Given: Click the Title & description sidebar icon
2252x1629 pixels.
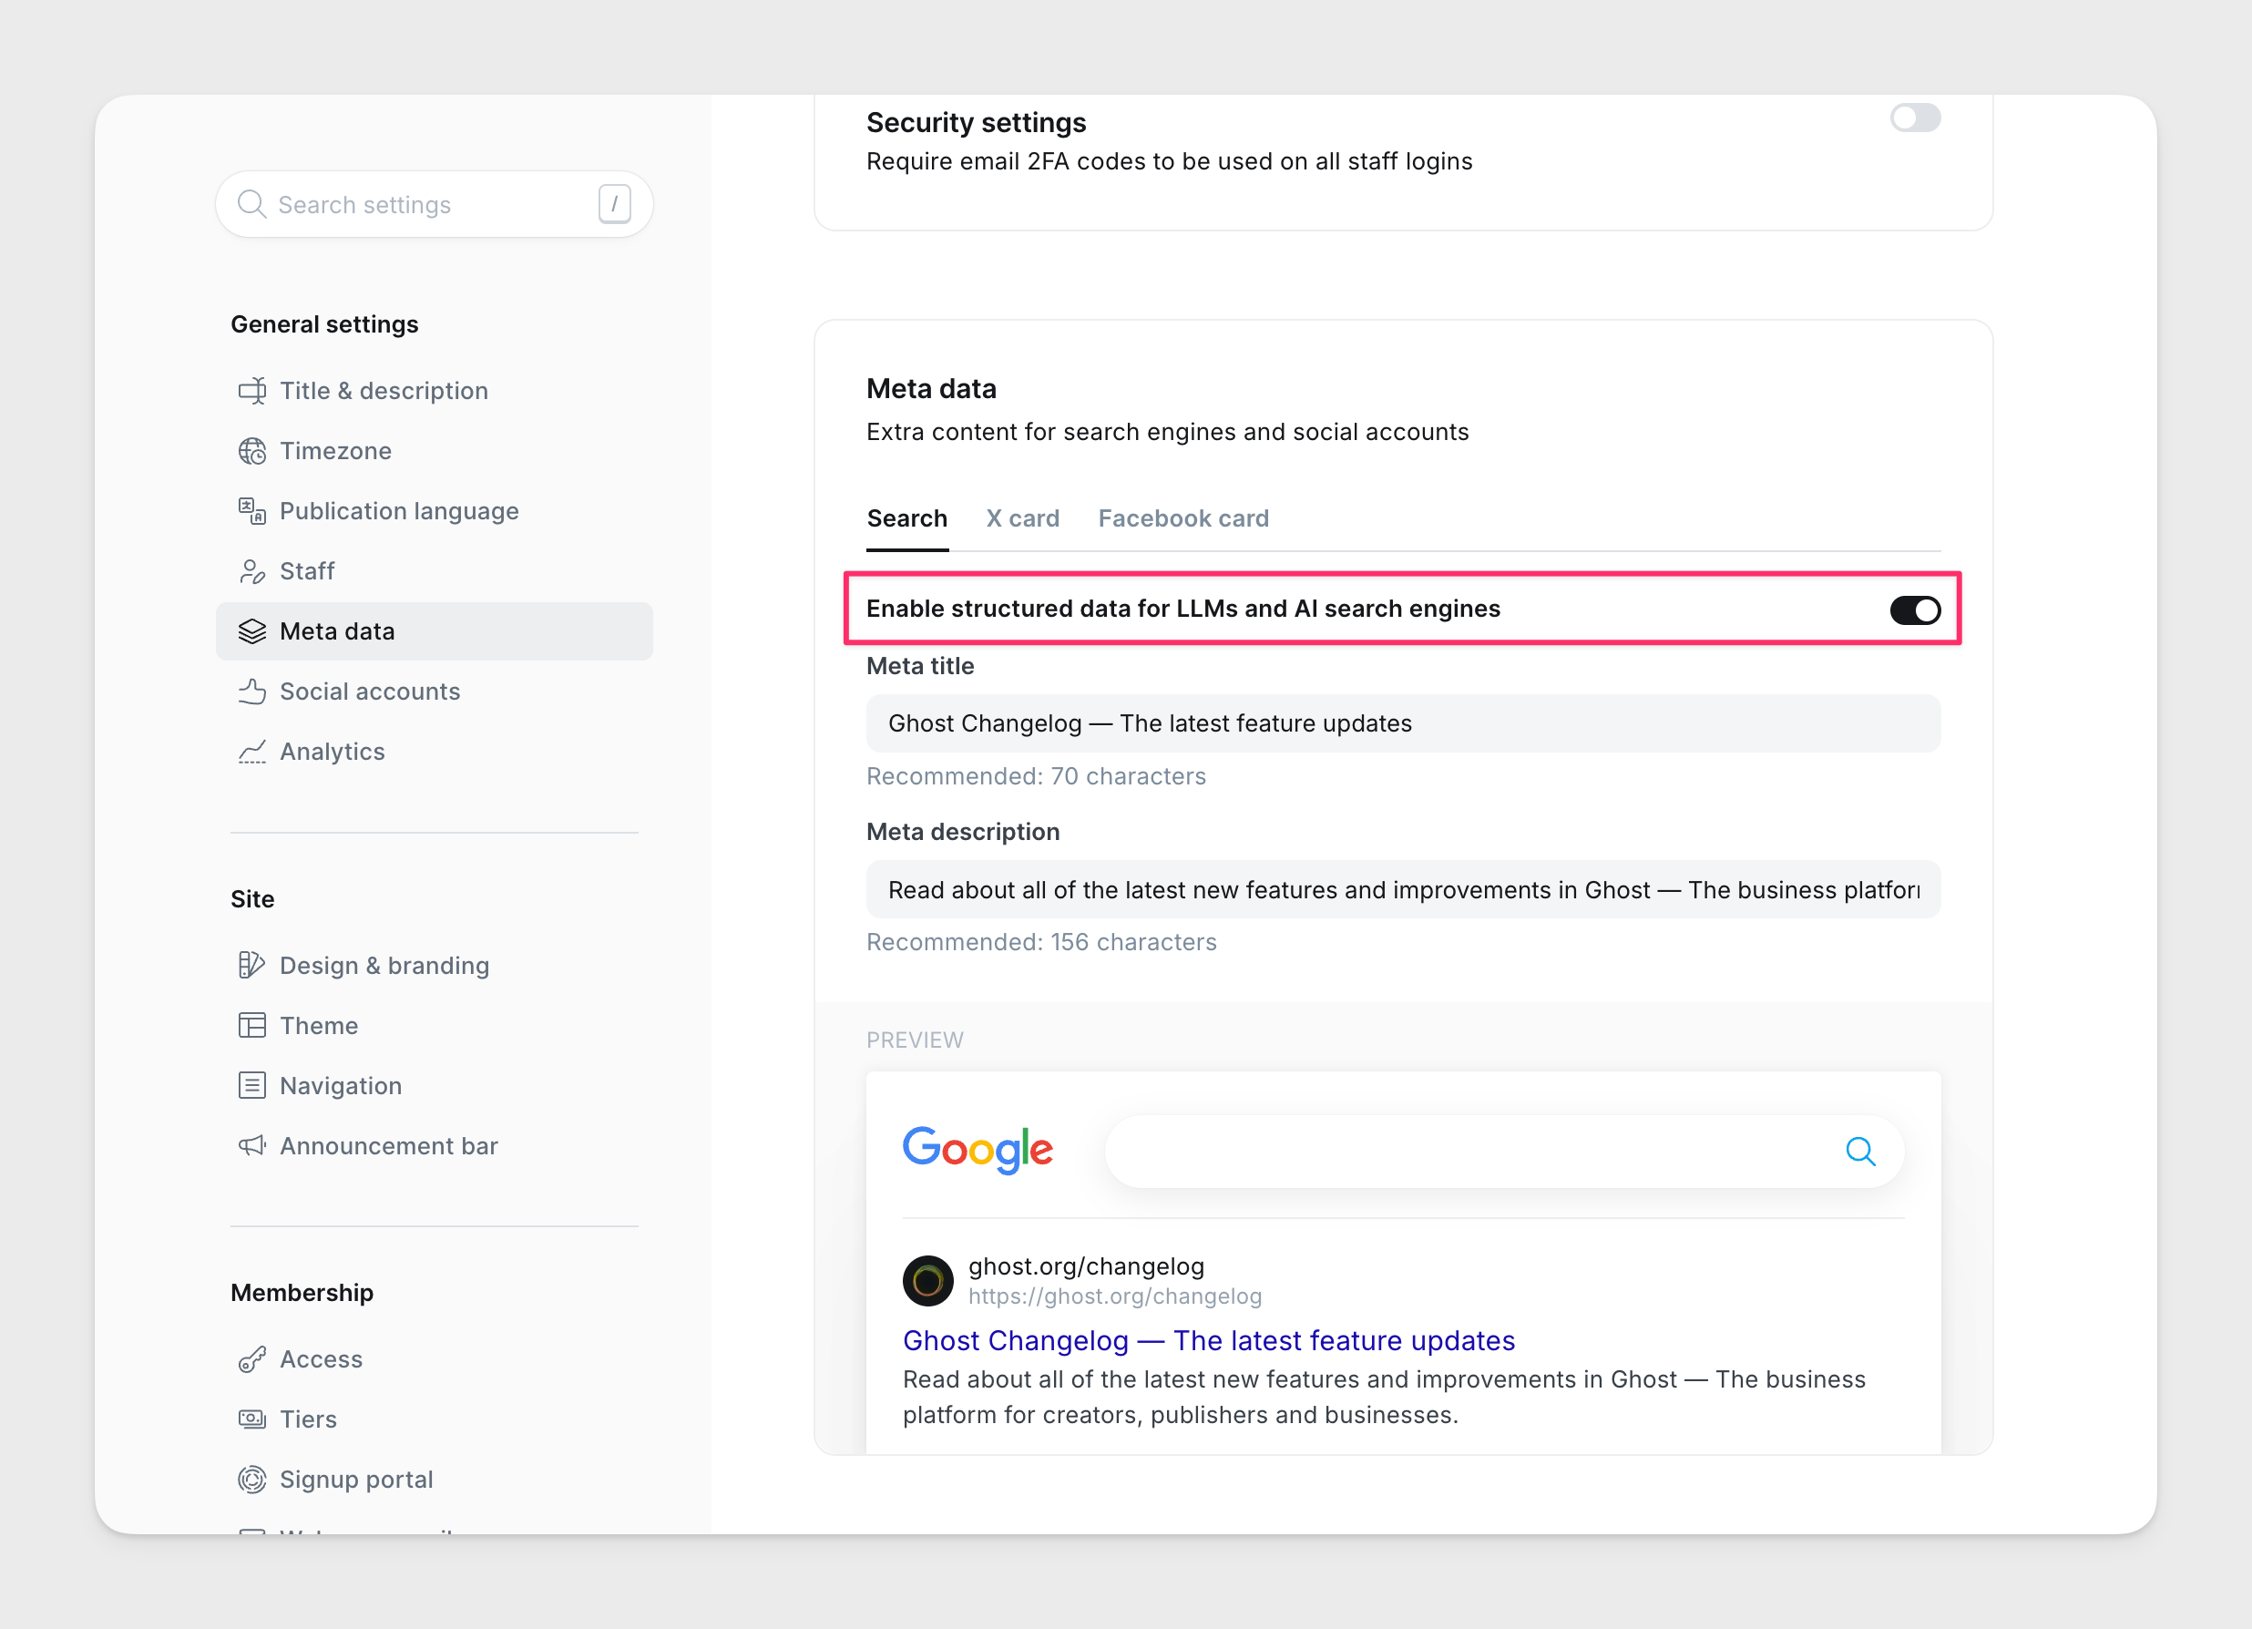Looking at the screenshot, I should tap(252, 392).
